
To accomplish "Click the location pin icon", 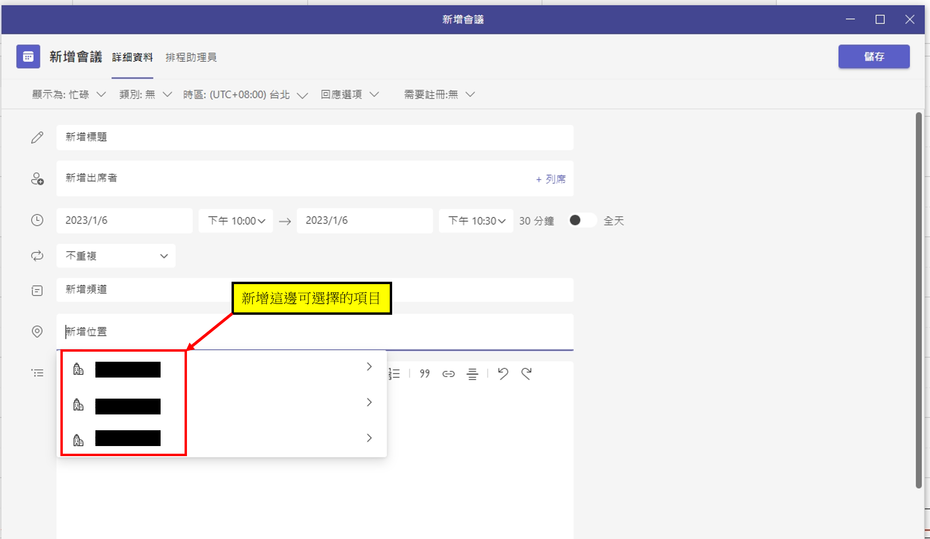I will (x=37, y=332).
